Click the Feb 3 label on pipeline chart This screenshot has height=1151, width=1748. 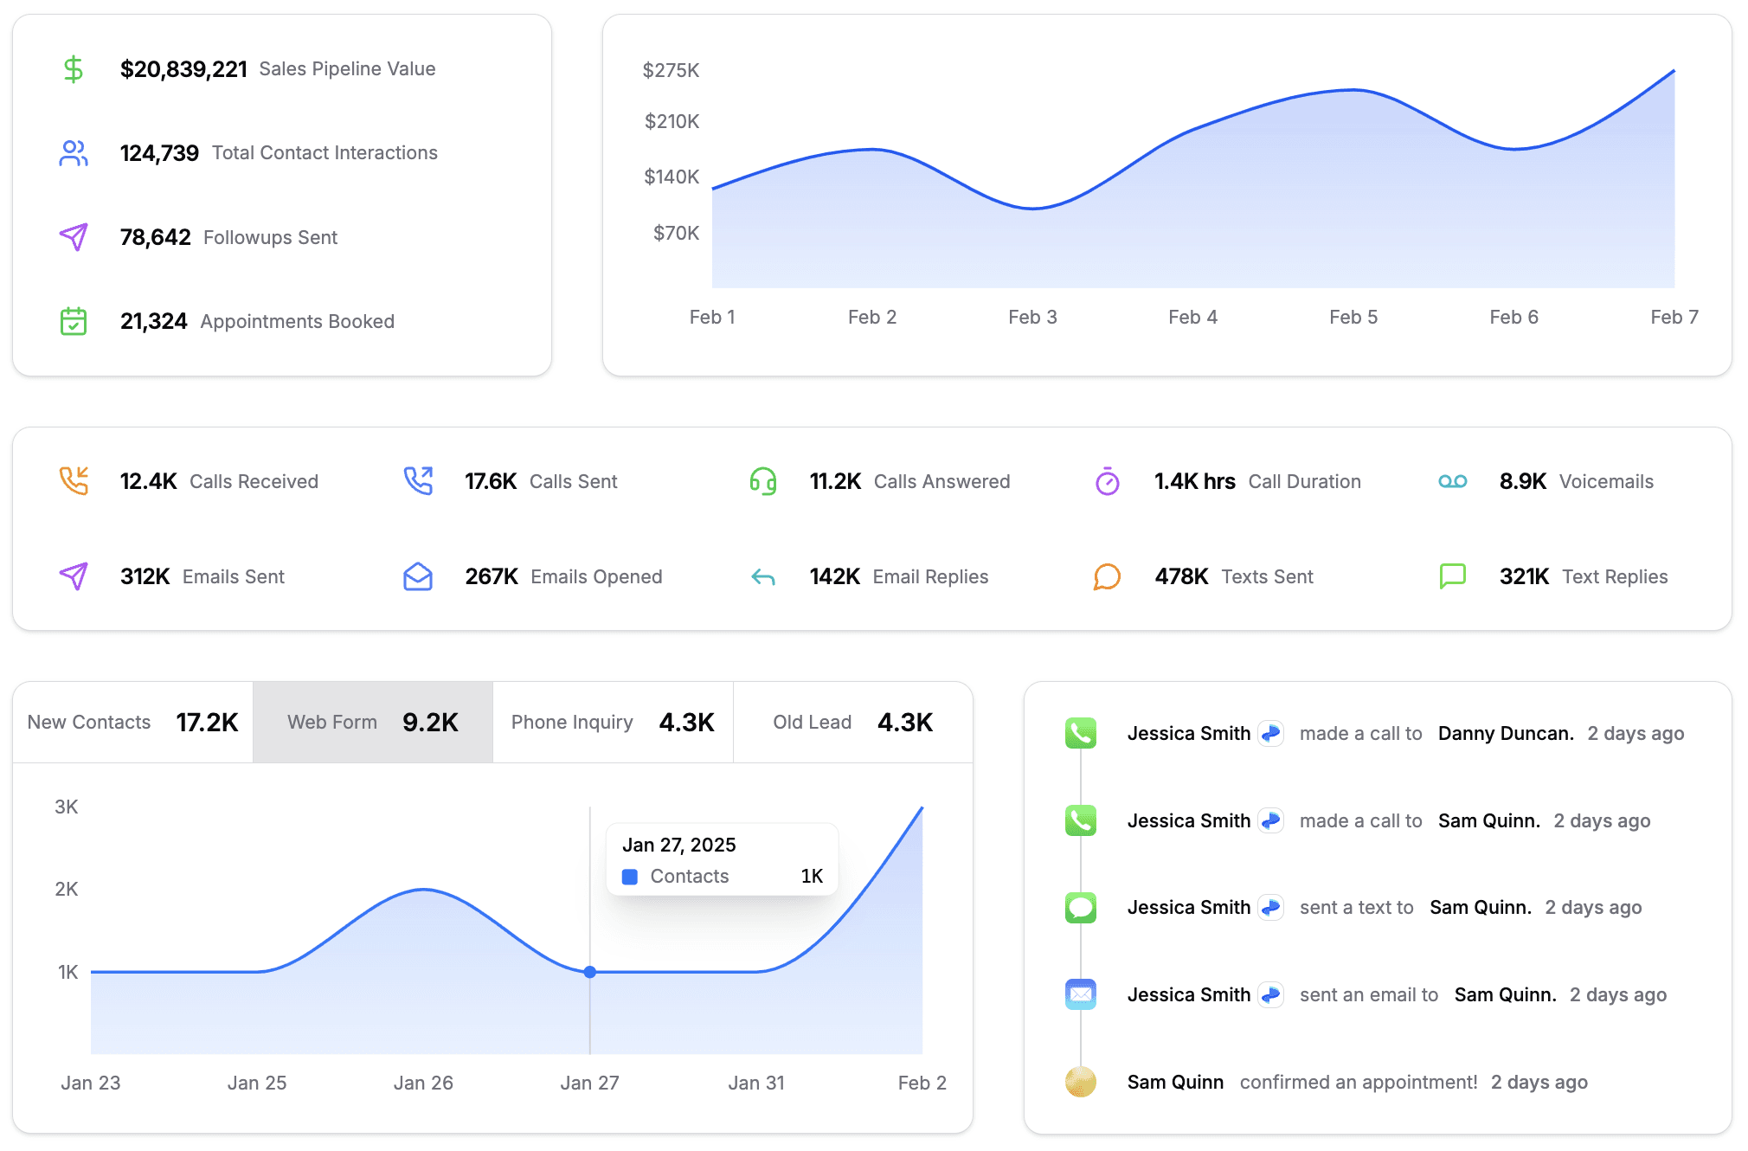[x=1032, y=317]
